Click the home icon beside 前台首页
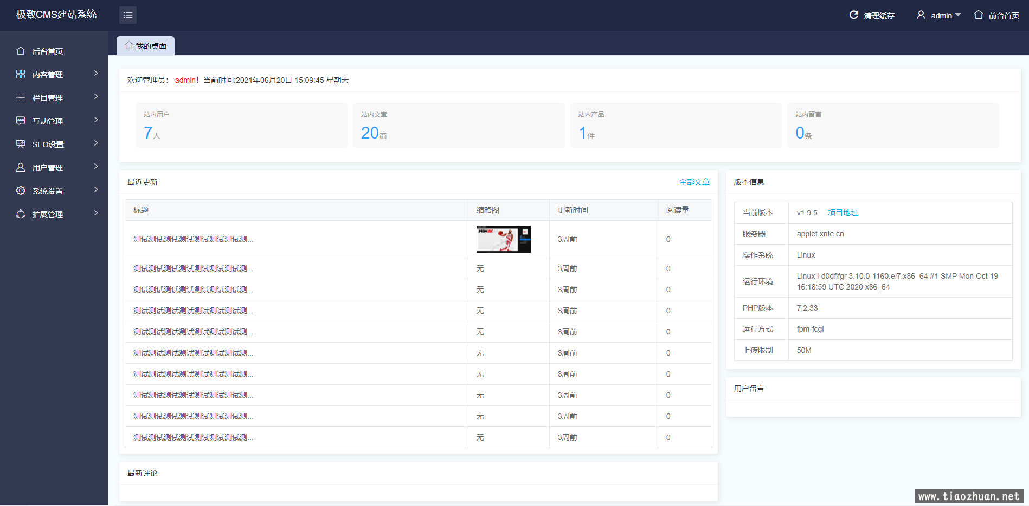Viewport: 1029px width, 506px height. (979, 15)
